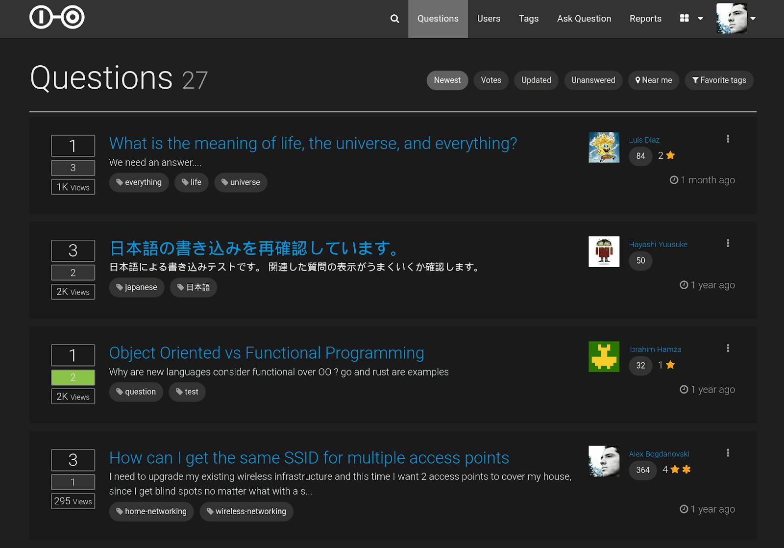
Task: Click the 295 Views box
Action: (73, 501)
